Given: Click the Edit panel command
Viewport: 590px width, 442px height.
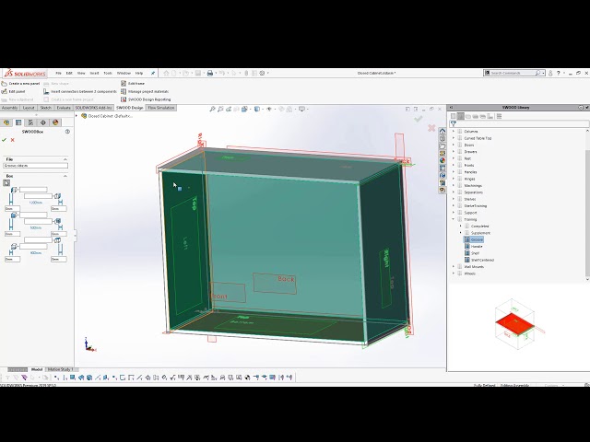Looking at the screenshot, I should [x=13, y=91].
